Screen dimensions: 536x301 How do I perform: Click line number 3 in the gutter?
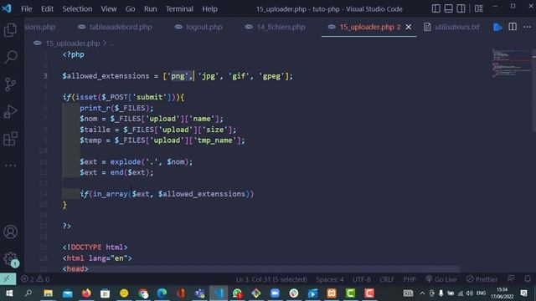(45, 76)
